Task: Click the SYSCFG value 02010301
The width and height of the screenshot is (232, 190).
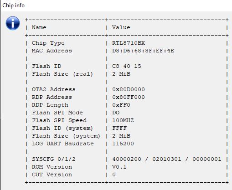Action: pos(167,159)
